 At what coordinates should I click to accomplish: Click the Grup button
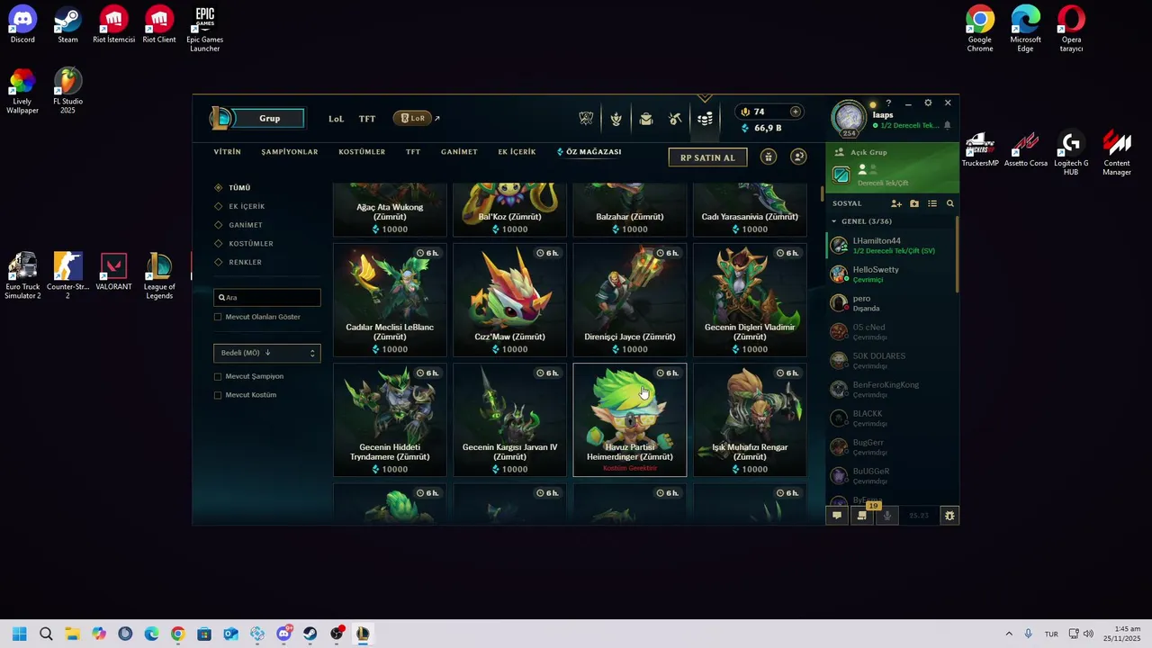pyautogui.click(x=269, y=118)
